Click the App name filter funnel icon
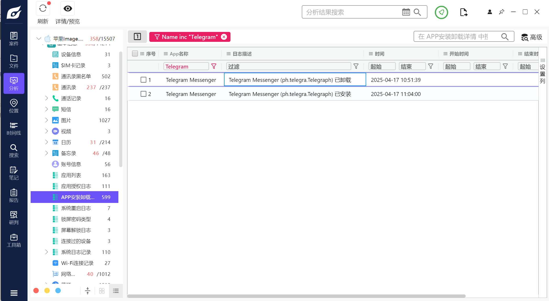Screen dimensions: 549x301 click(x=214, y=66)
